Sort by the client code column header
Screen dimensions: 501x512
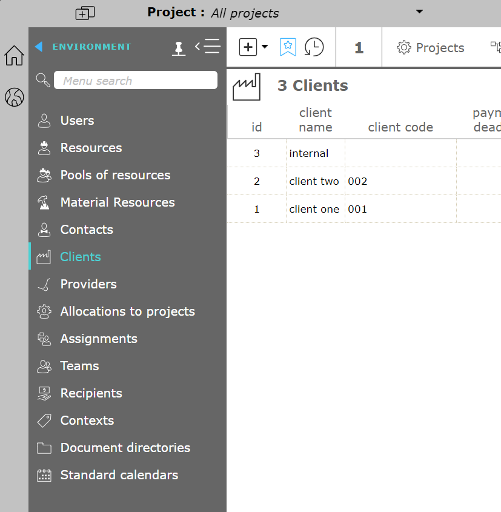[400, 127]
